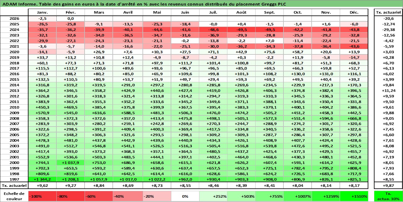Click cell '+962,0' in June 1997

tap(185, 179)
